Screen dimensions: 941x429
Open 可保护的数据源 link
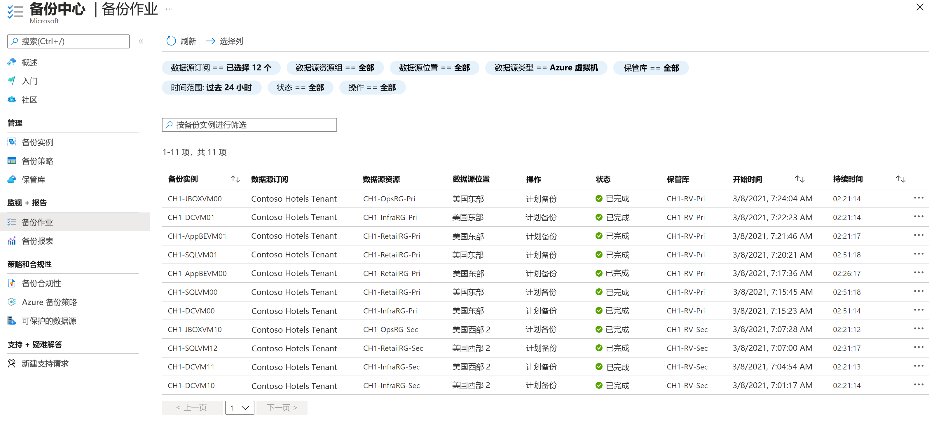coord(49,321)
